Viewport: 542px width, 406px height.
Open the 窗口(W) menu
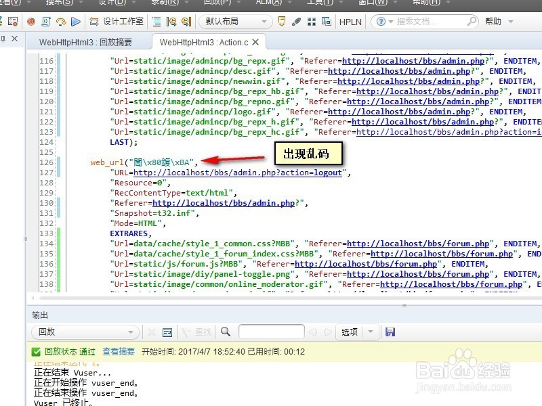pos(377,3)
